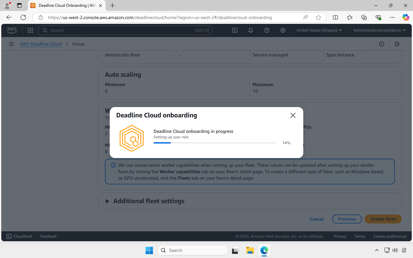Open the AWS console settings gear

[x=283, y=30]
